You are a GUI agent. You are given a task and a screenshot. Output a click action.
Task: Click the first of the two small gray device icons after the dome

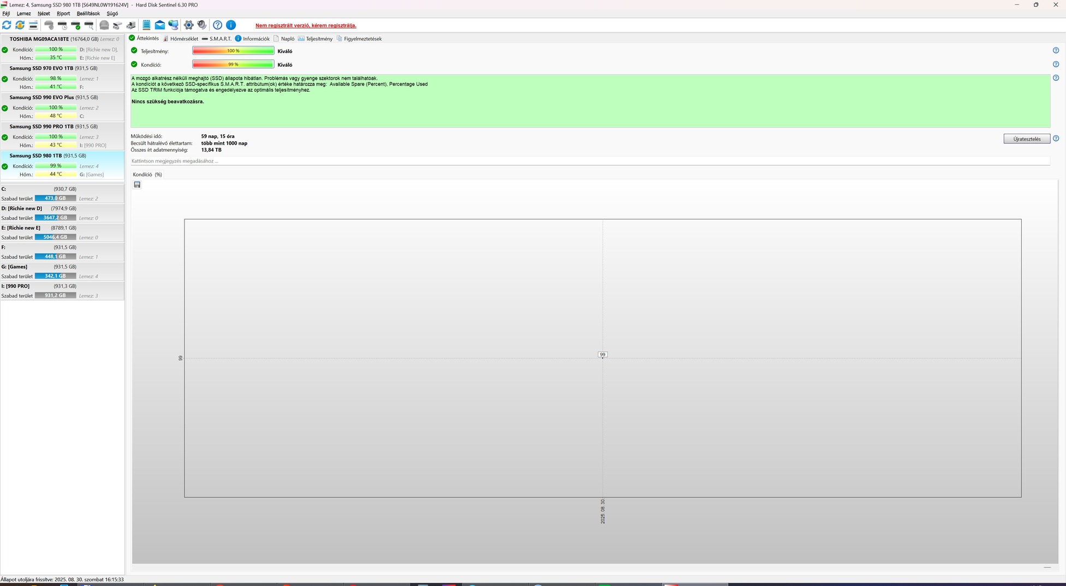pos(117,25)
